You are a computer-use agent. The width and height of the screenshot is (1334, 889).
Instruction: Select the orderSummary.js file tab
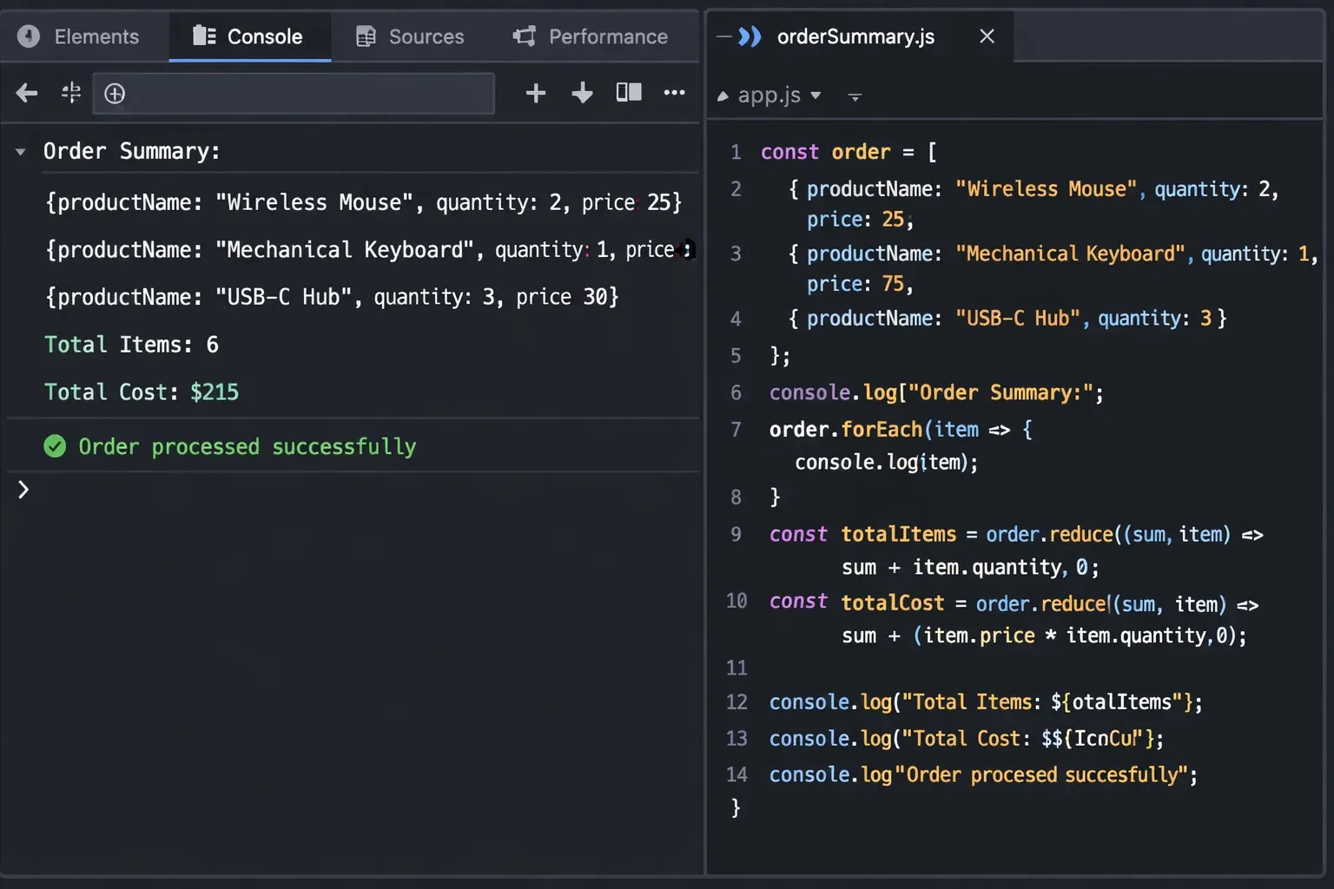855,36
